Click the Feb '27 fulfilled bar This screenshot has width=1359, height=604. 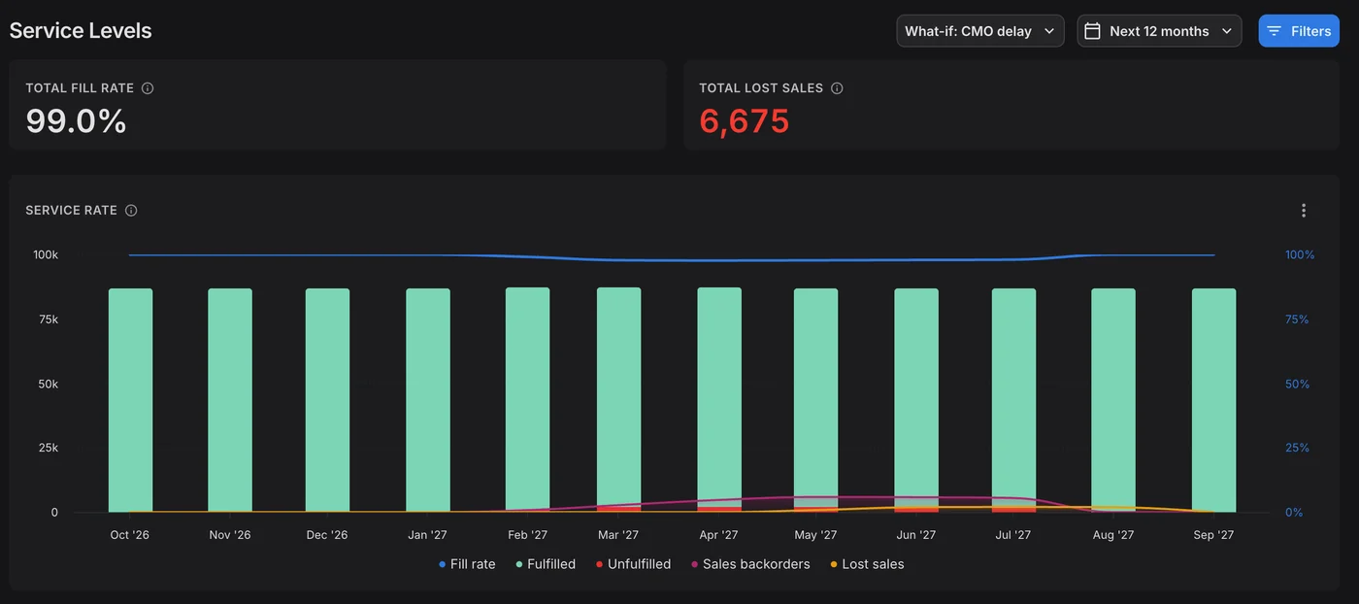527,399
